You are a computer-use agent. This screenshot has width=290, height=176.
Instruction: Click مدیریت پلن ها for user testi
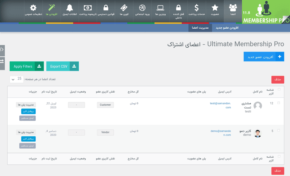coord(26,105)
